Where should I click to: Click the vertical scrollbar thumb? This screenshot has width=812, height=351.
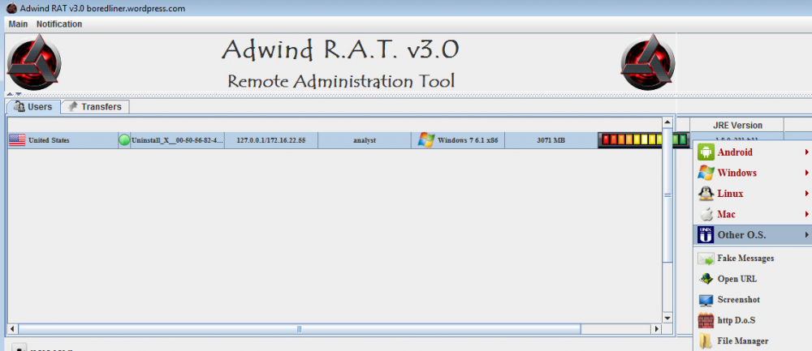point(667,195)
